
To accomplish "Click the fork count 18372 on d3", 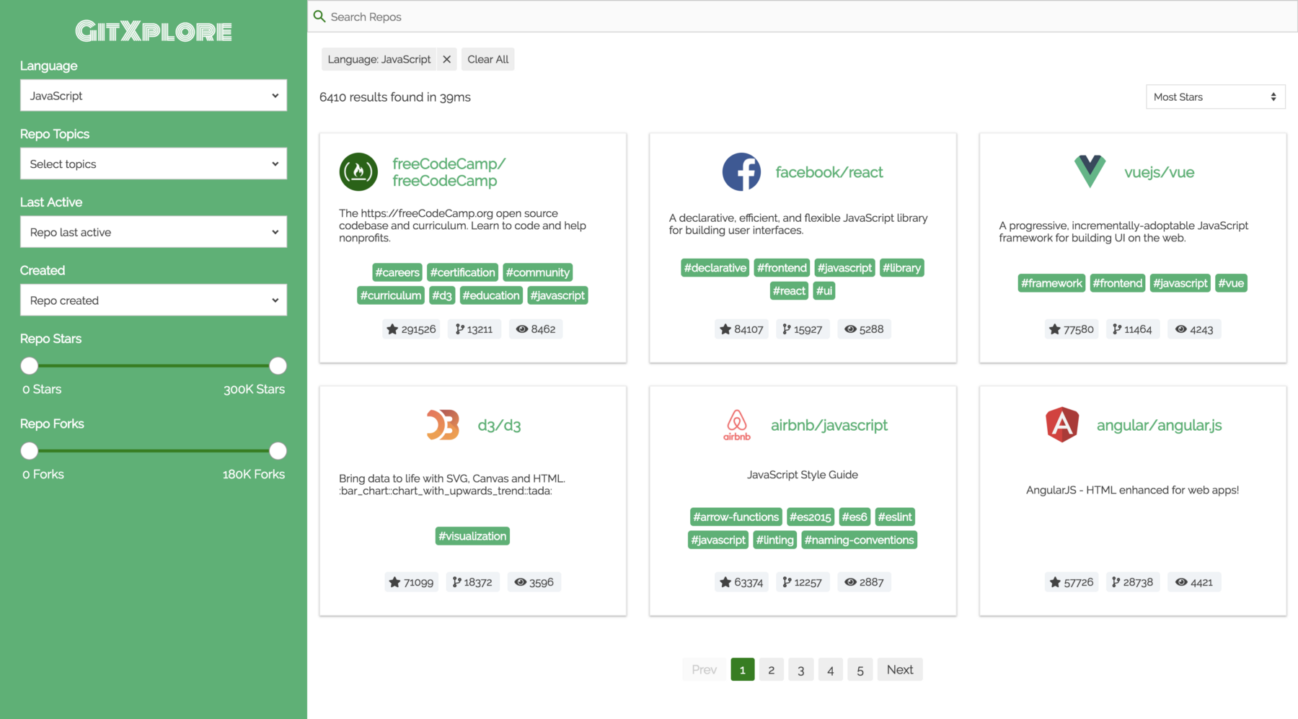I will (472, 582).
